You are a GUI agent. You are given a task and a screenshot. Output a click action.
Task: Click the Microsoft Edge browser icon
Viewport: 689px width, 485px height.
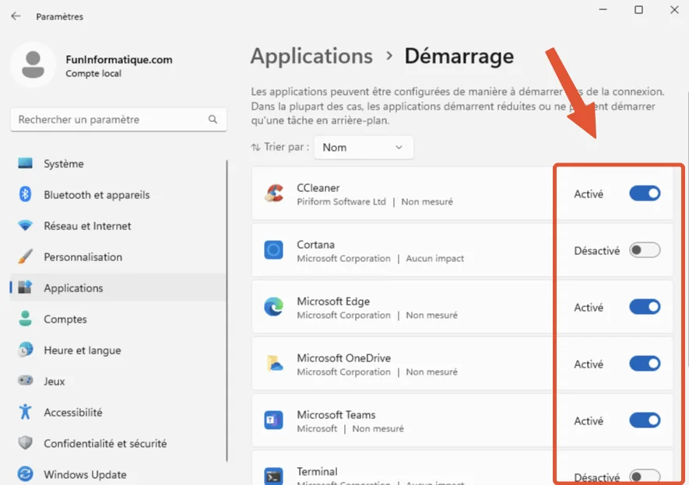[275, 307]
